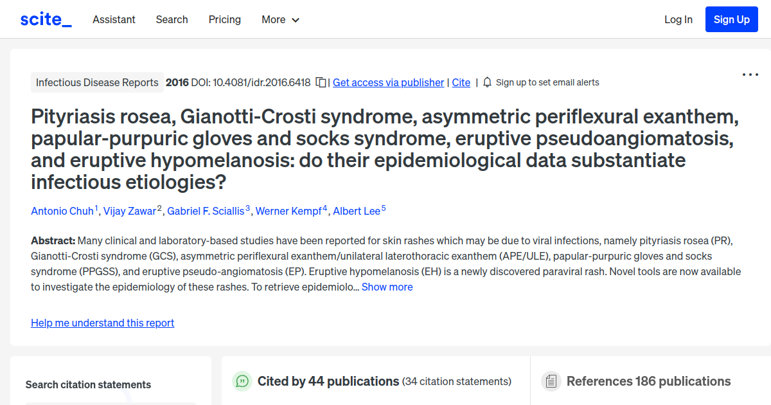Show more of the abstract

pyautogui.click(x=387, y=287)
